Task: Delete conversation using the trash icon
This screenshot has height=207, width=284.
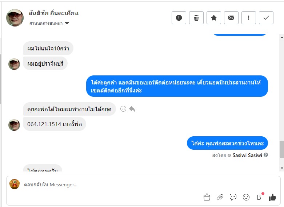Action: pyautogui.click(x=196, y=18)
